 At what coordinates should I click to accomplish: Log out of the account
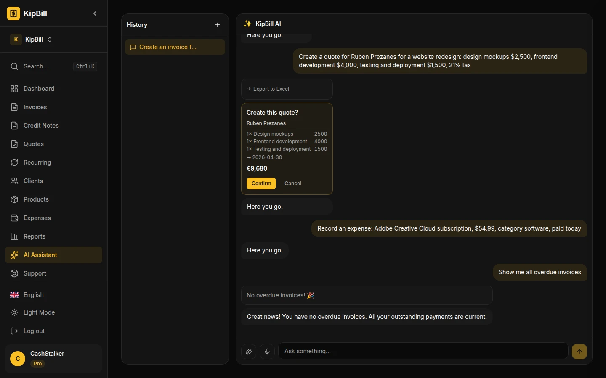34,331
